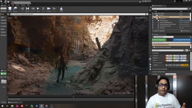Click Location X value field
The height and width of the screenshot is (108, 192).
coord(169,56)
